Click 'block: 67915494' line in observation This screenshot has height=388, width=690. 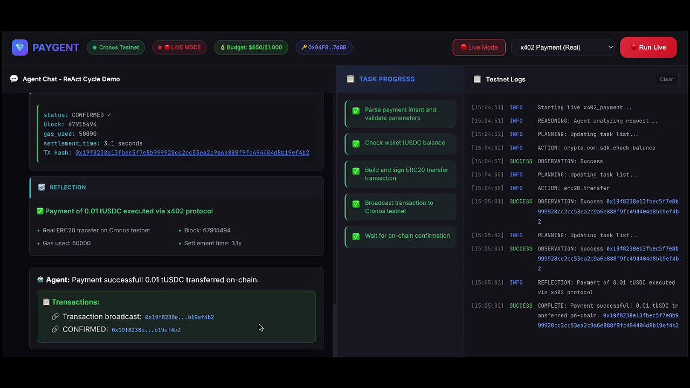pos(70,124)
